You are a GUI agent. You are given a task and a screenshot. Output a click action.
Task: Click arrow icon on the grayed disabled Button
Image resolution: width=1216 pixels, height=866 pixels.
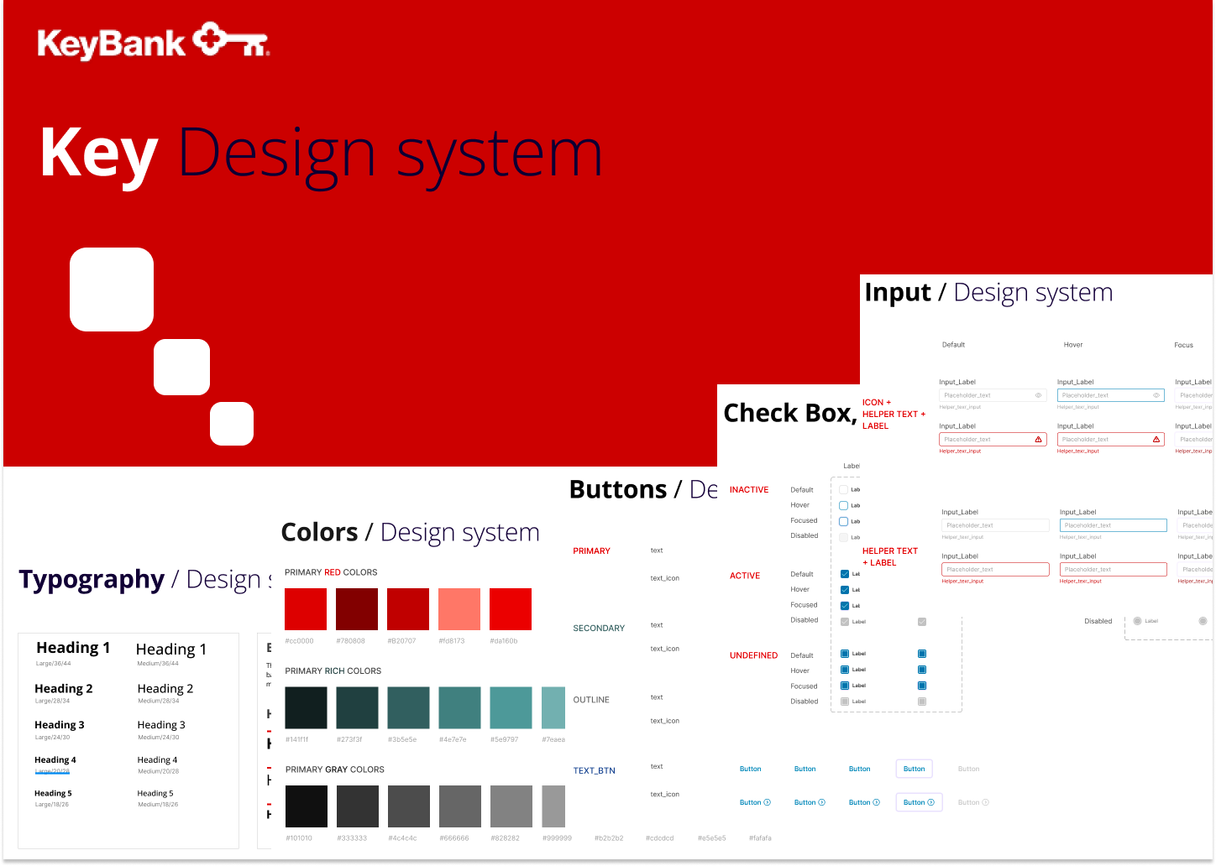pyautogui.click(x=985, y=803)
